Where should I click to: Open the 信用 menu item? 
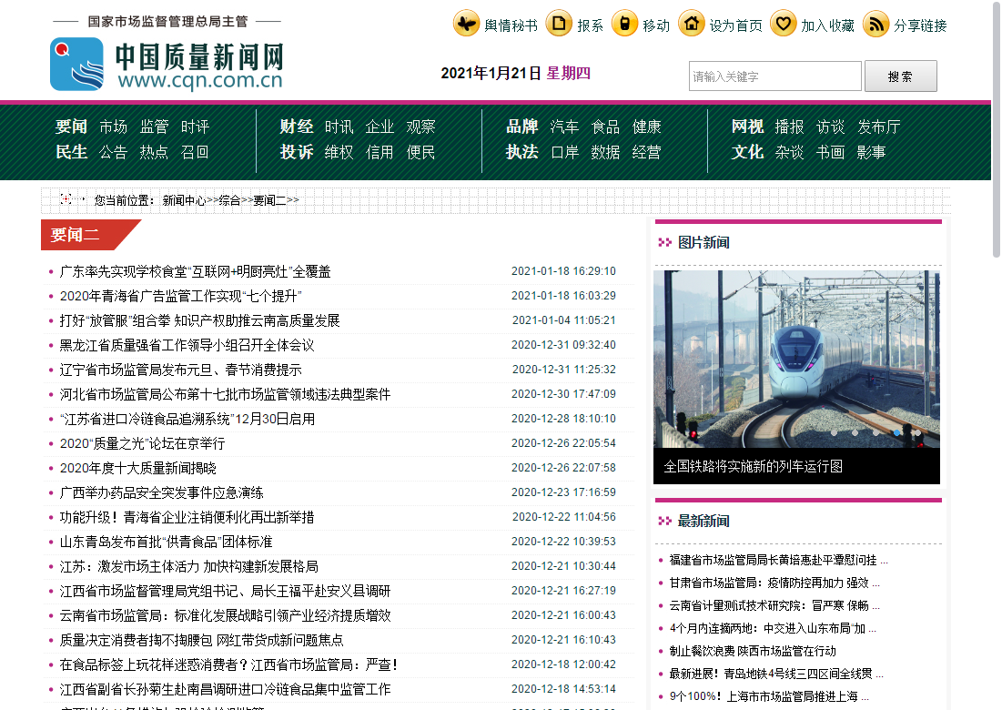[x=380, y=152]
